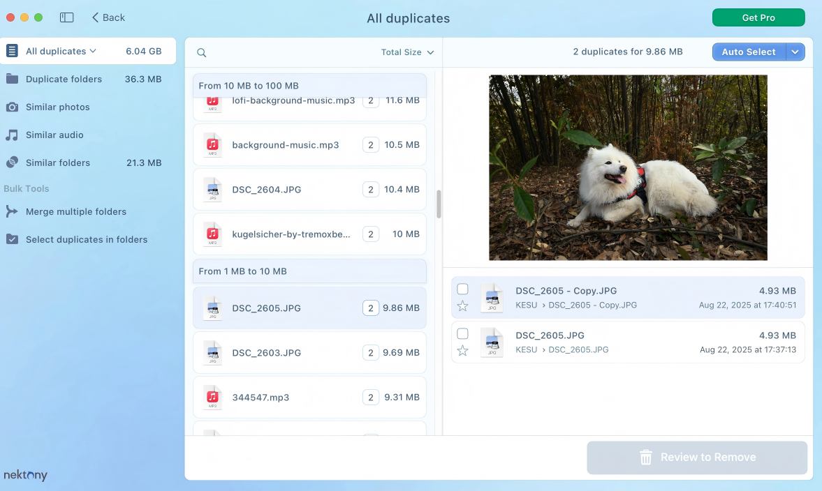This screenshot has height=491, width=822.
Task: Open Similar audio with the music note icon
Action: point(11,135)
